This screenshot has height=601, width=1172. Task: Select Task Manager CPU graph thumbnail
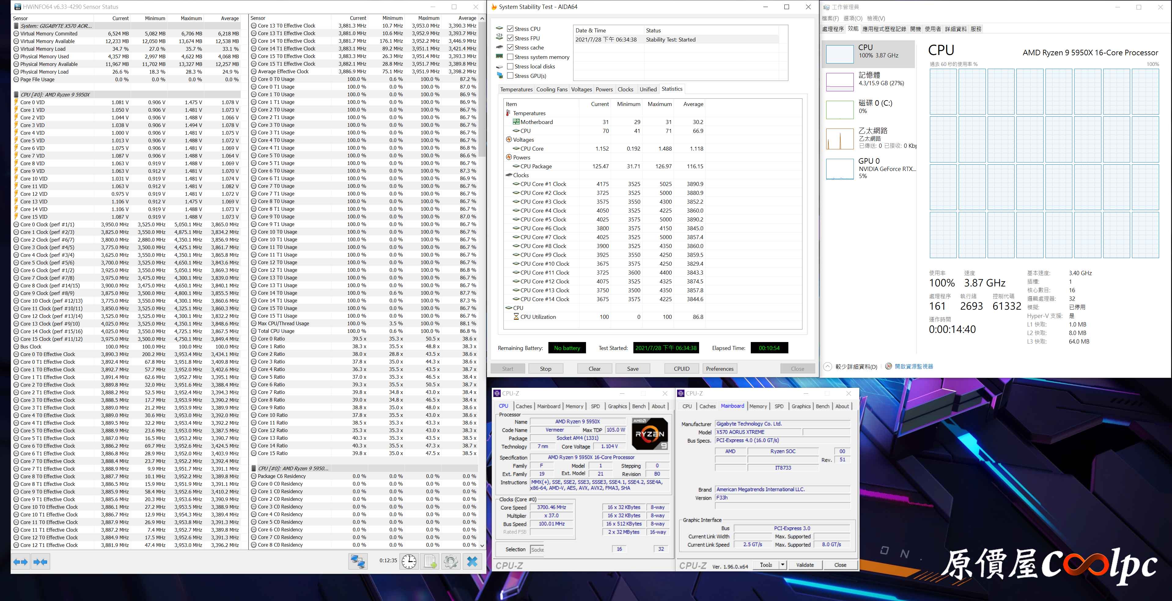coord(839,54)
